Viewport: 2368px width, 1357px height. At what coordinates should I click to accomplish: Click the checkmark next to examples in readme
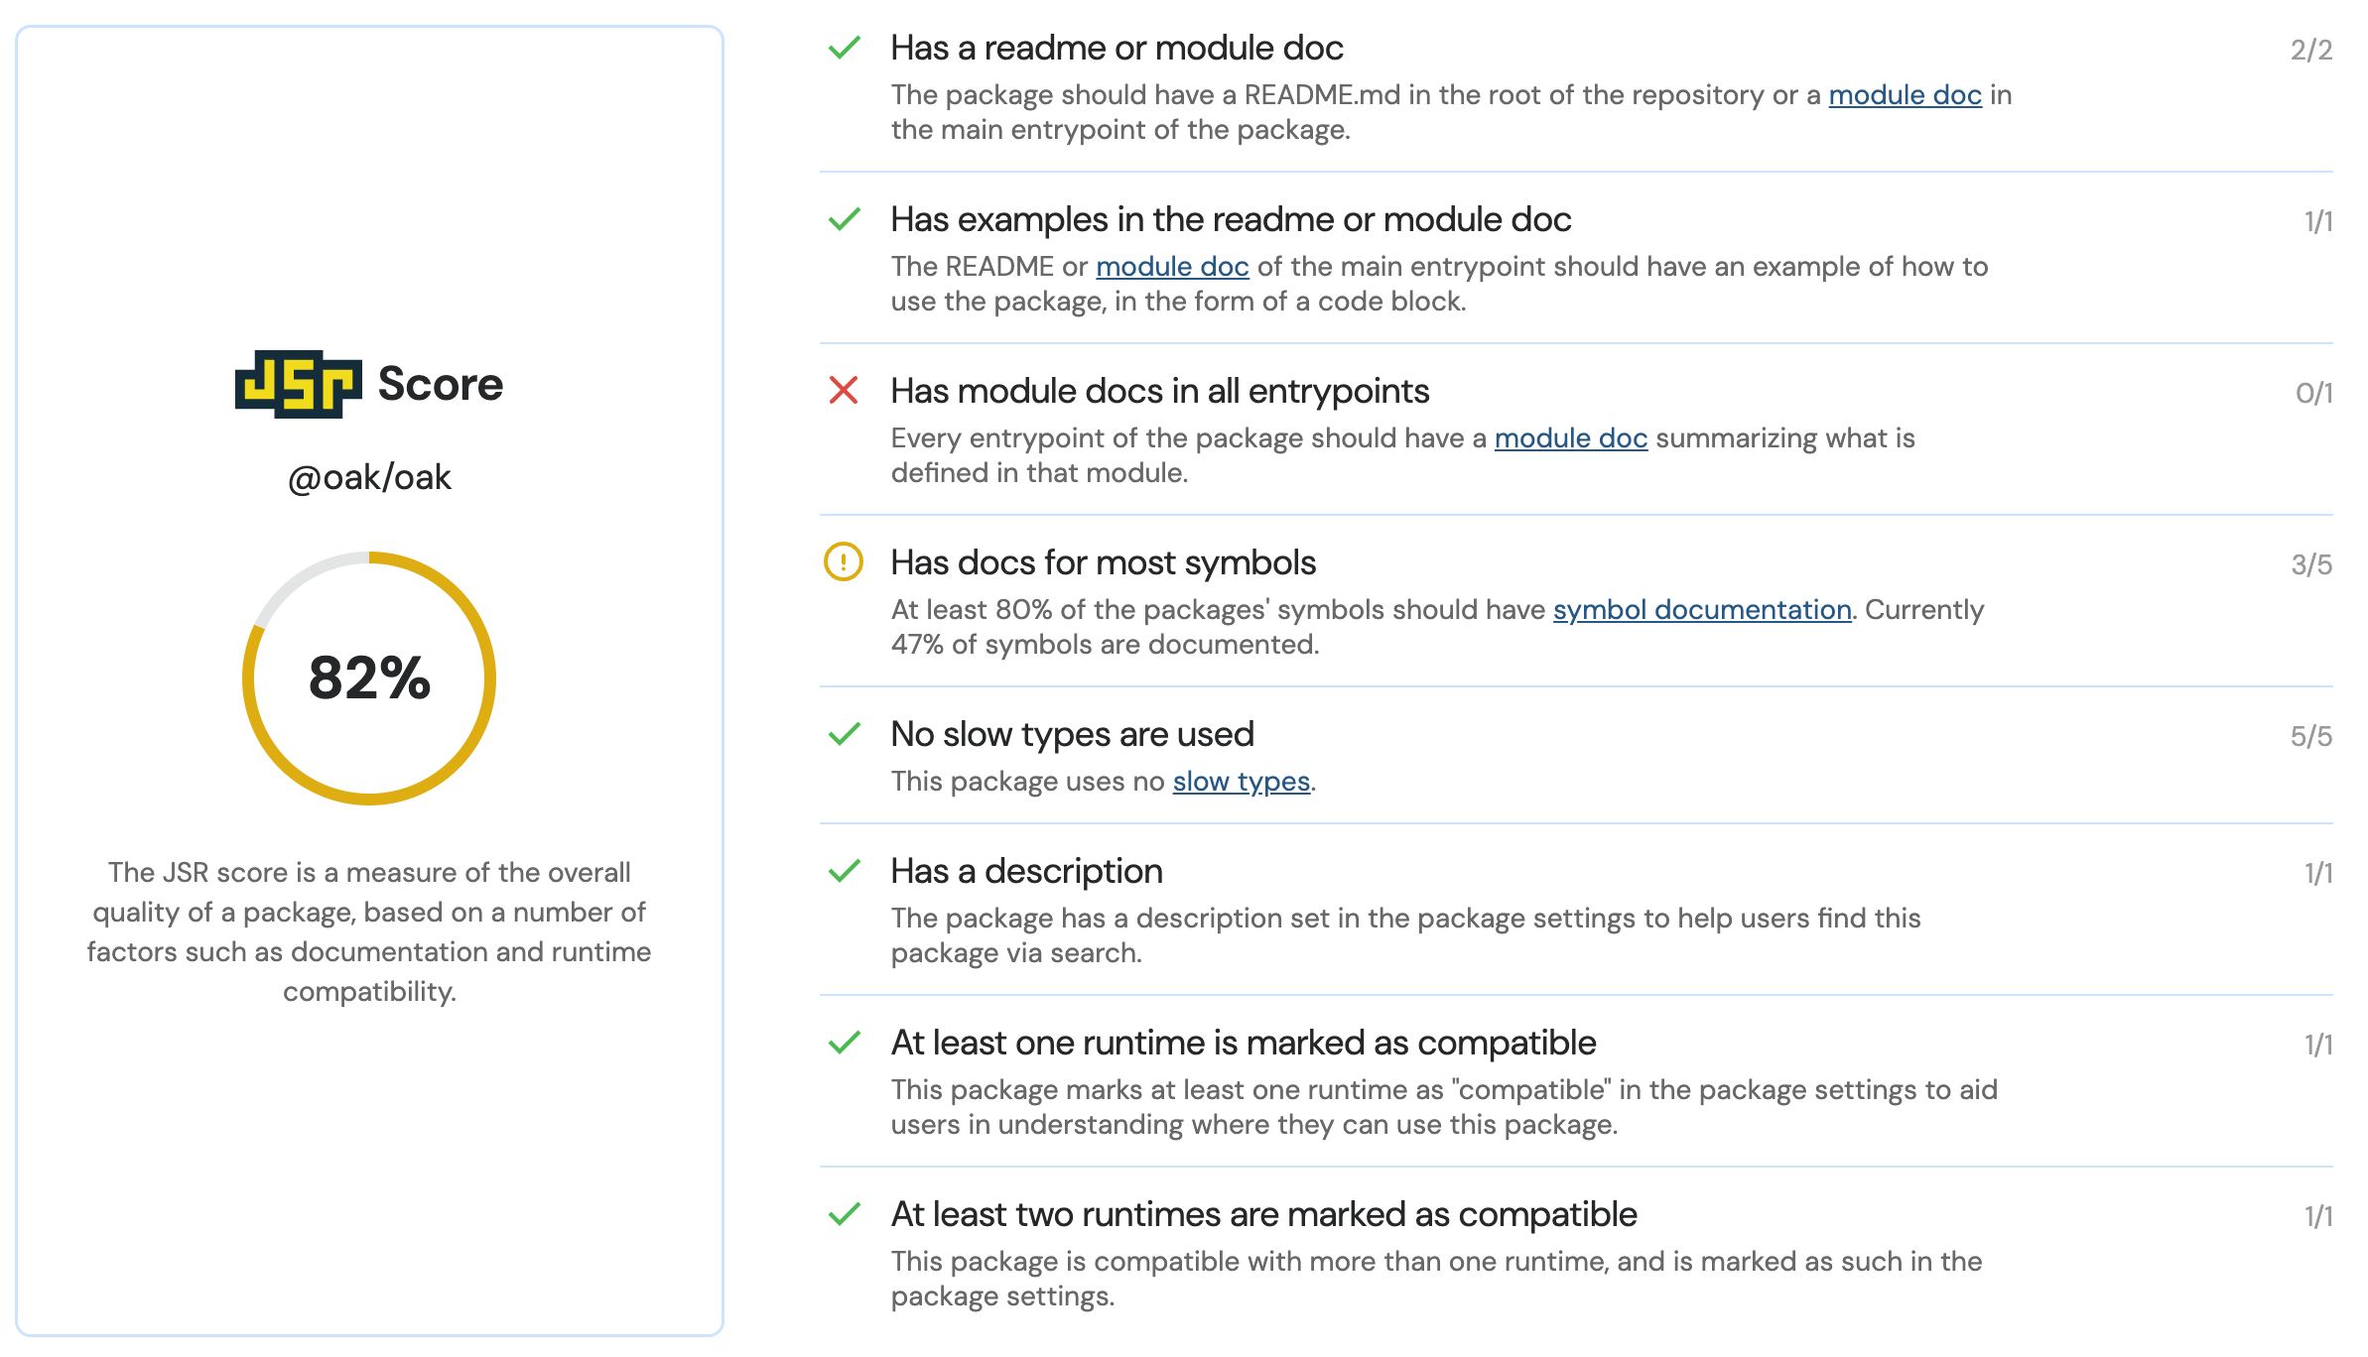844,219
